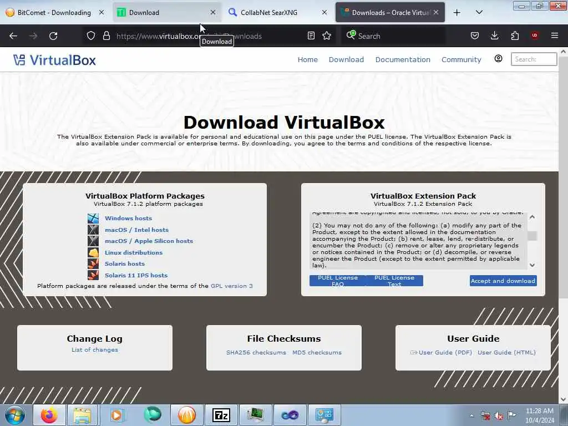The width and height of the screenshot is (568, 426).
Task: Click the Windows hosts icon
Action: pos(93,218)
